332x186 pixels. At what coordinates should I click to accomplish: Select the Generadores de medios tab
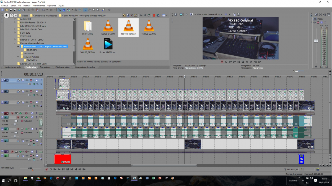point(85,67)
